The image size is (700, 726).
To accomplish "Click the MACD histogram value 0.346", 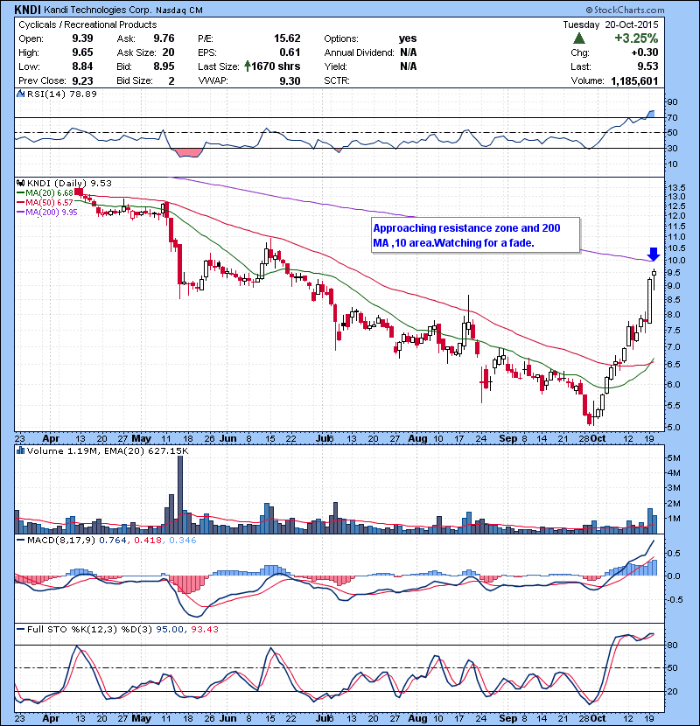I will coord(183,541).
